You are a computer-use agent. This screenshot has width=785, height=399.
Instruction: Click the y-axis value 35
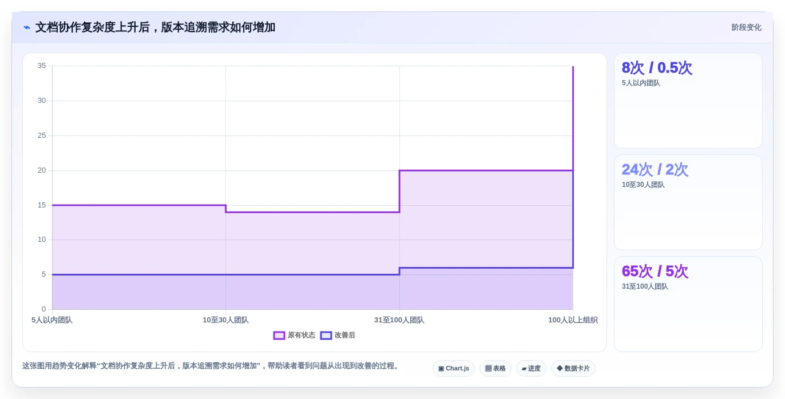42,66
